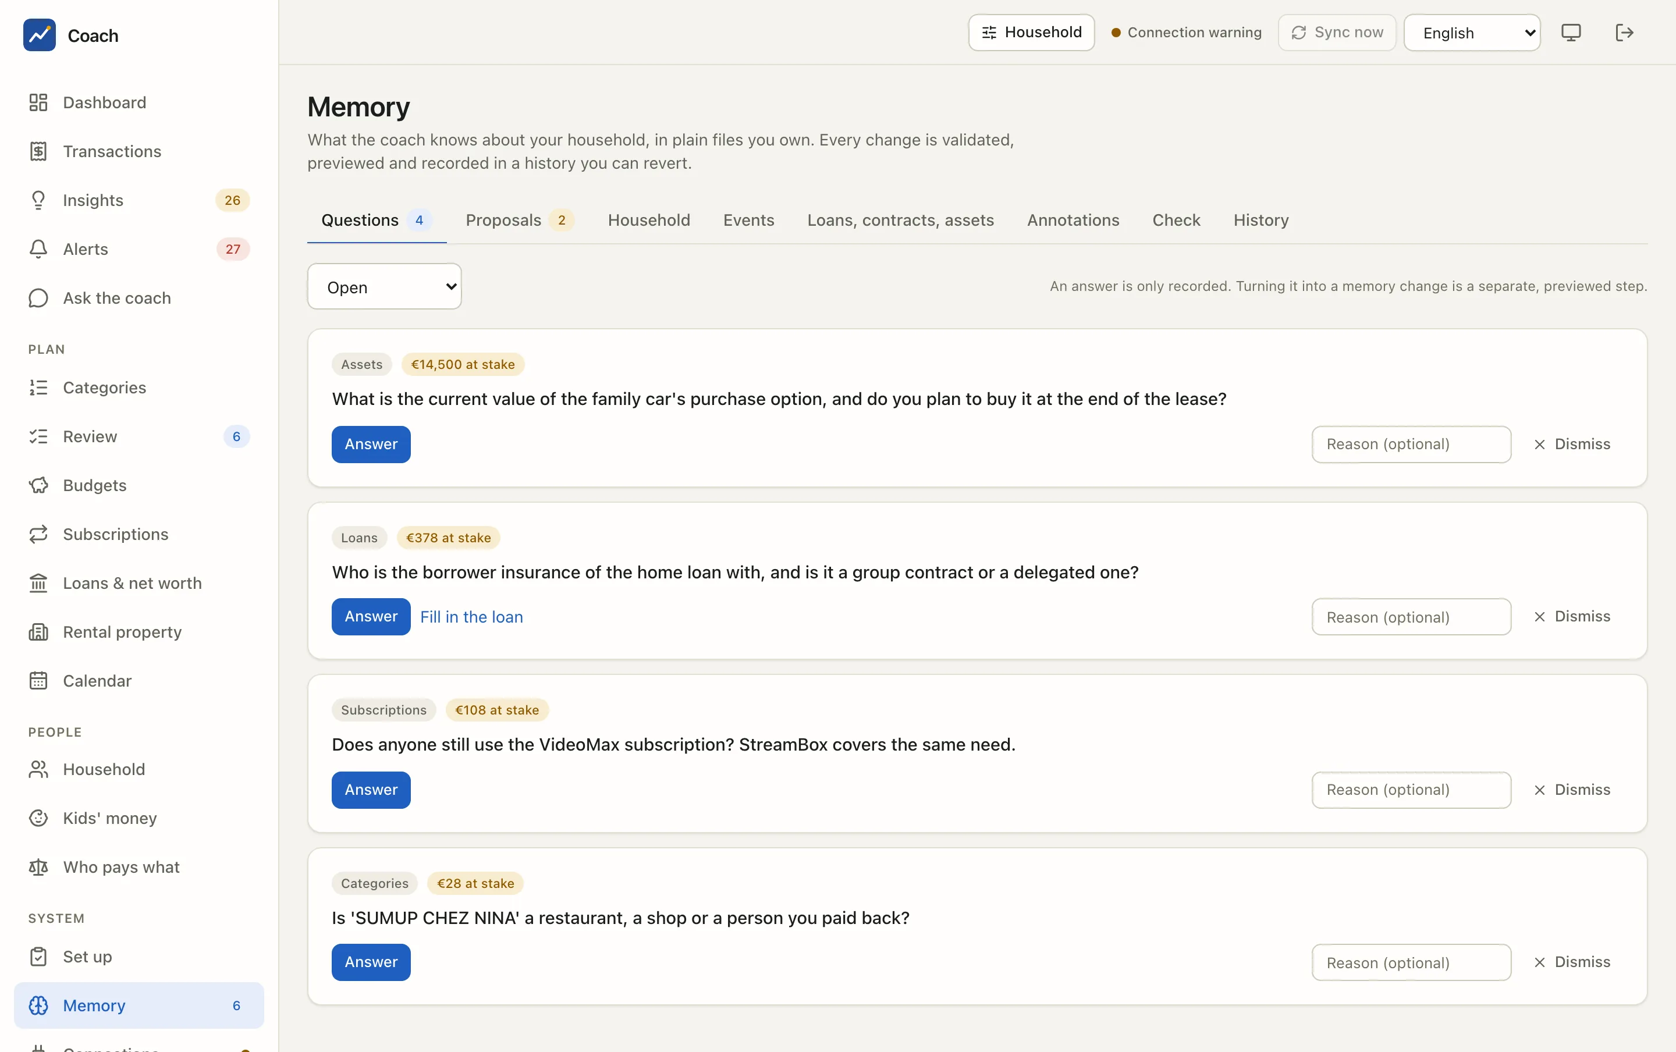
Task: Click the Household button in the top bar
Action: [1031, 33]
